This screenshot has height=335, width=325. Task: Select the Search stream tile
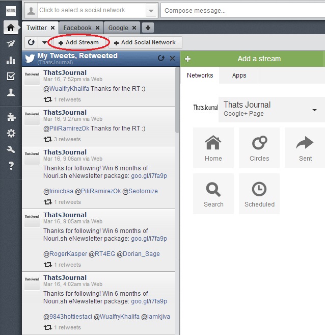pos(213,194)
